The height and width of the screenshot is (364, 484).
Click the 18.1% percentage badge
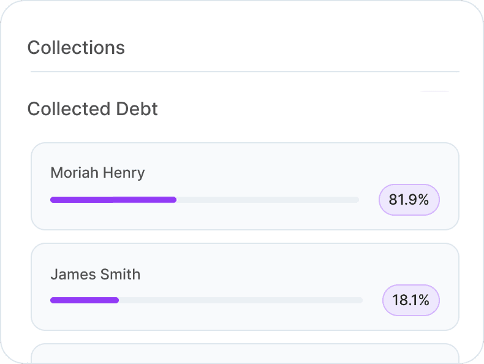click(410, 300)
